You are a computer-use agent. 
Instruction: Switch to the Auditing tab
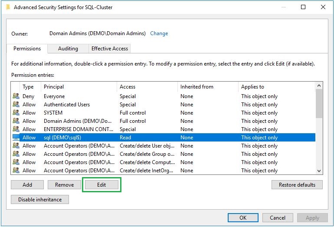[x=68, y=49]
